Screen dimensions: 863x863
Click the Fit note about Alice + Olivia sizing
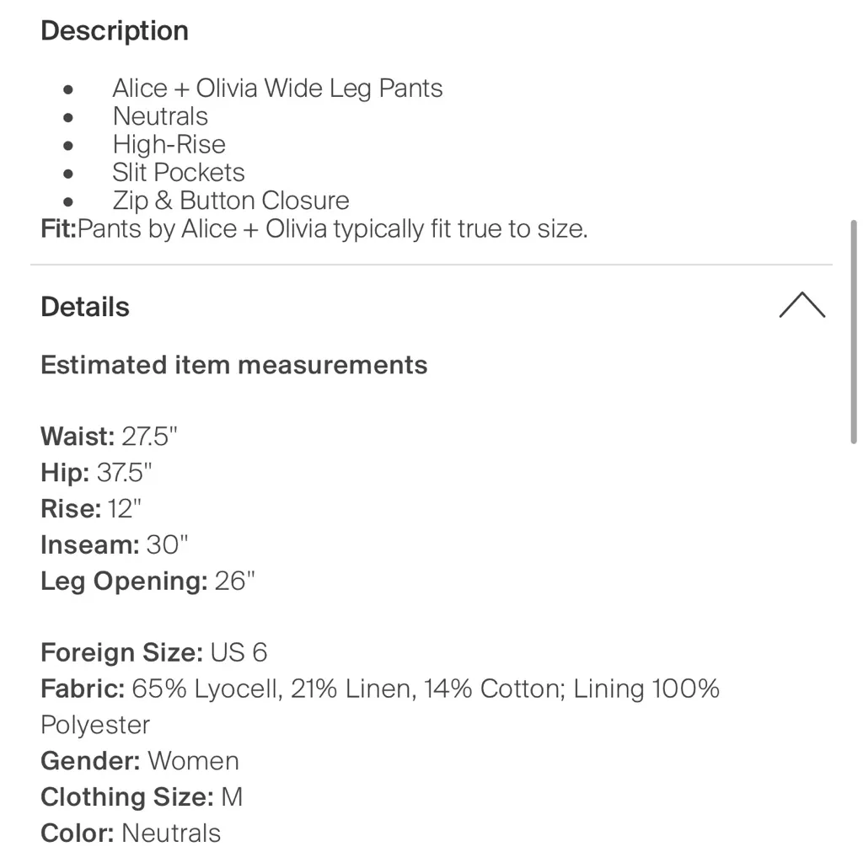pos(314,228)
